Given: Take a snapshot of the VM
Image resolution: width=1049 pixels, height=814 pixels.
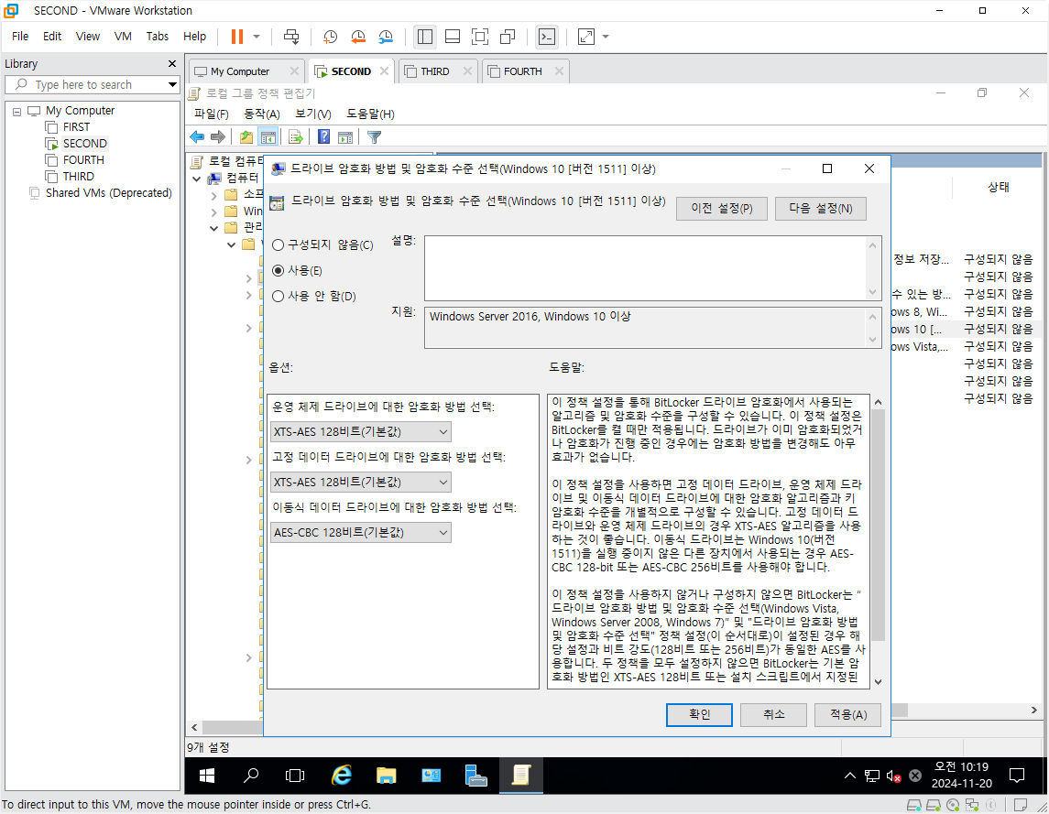Looking at the screenshot, I should (331, 37).
